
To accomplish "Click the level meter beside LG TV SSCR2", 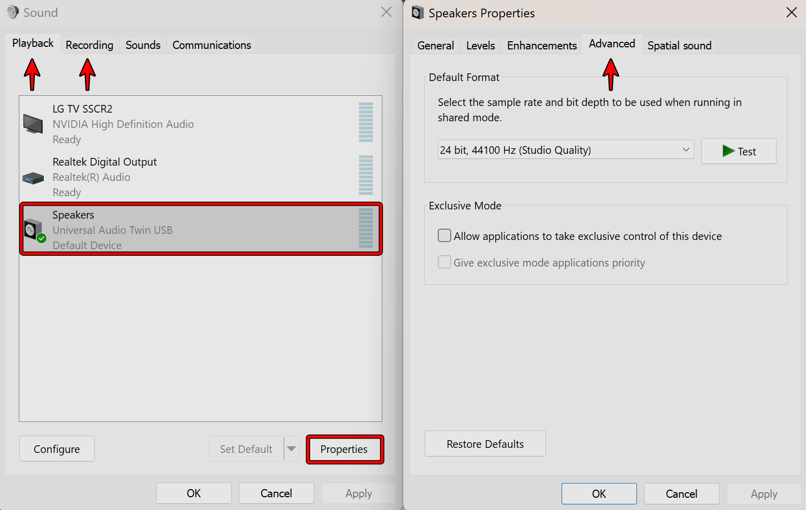I will point(366,122).
